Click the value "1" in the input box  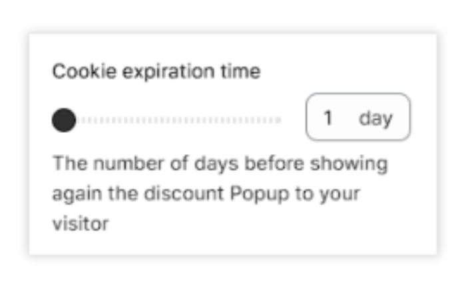[x=328, y=118]
